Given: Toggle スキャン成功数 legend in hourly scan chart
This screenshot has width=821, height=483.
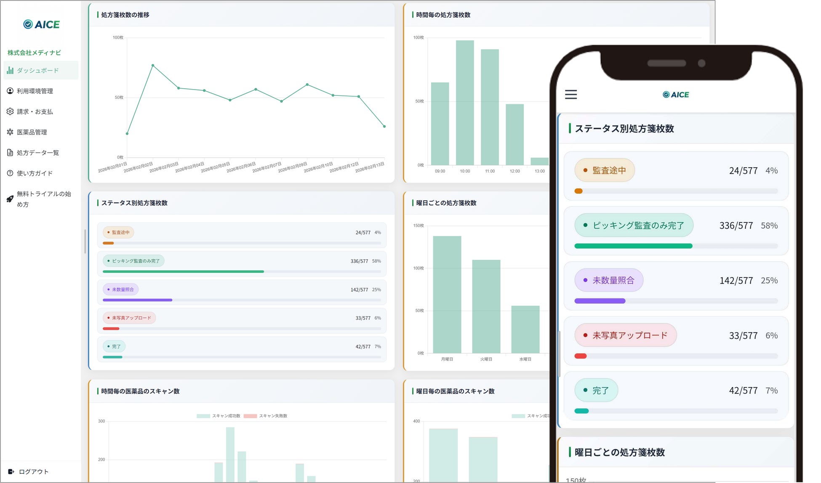Looking at the screenshot, I should pos(219,416).
